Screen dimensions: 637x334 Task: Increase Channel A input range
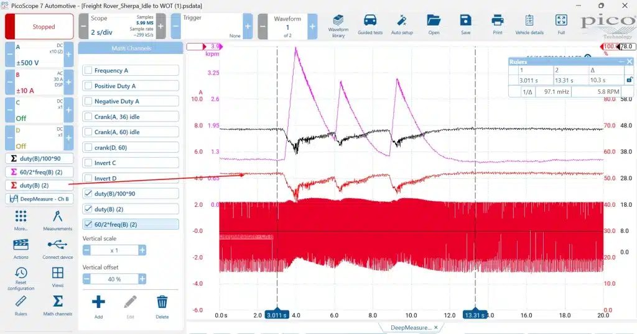[x=68, y=54]
